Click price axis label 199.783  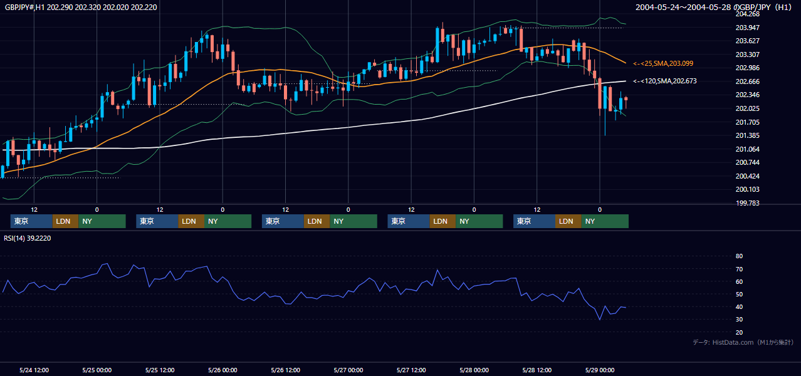coord(747,203)
